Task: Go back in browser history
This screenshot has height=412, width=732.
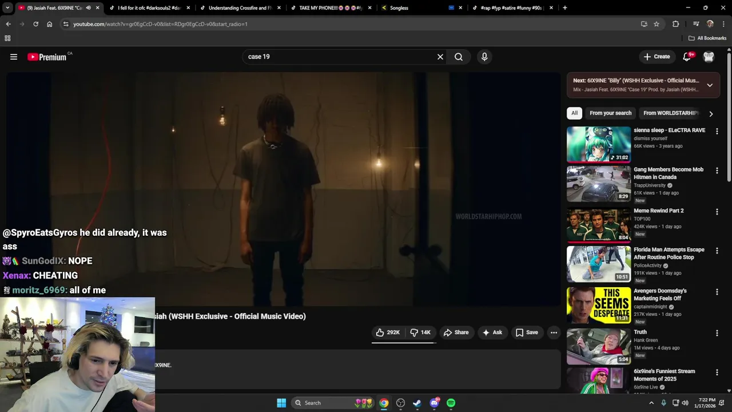Action: pos(8,24)
